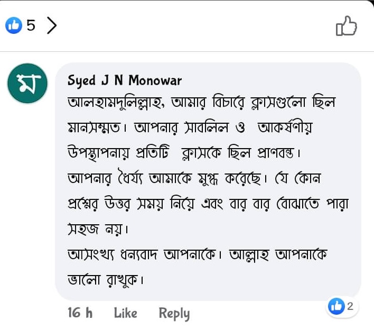Click the reaction count number 5
374x329 pixels.
31,25
